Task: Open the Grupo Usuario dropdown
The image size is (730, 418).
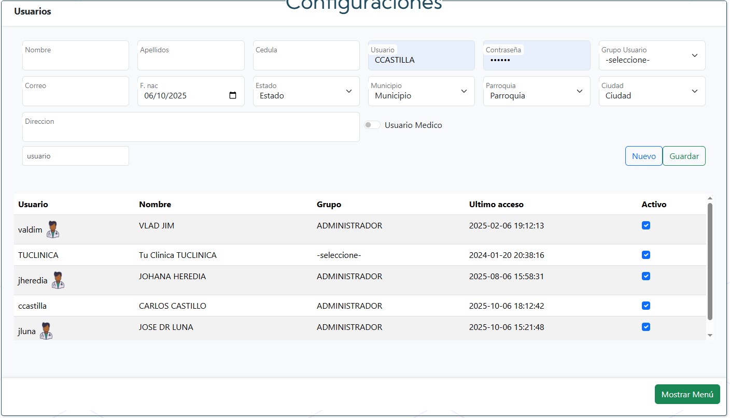Action: (x=652, y=55)
